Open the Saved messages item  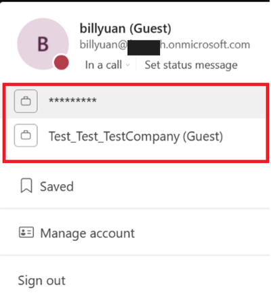pos(135,186)
